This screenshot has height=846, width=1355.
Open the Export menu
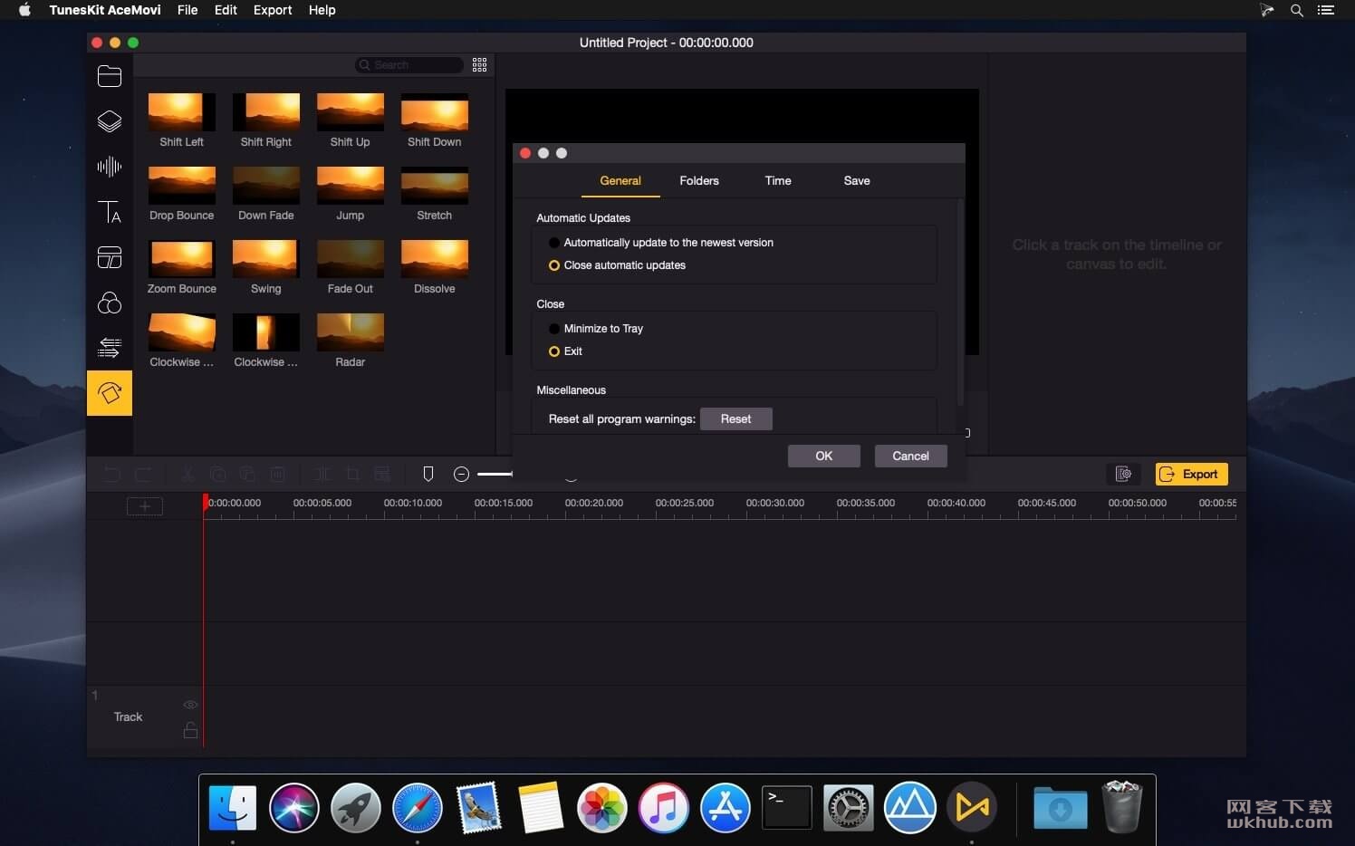click(x=273, y=10)
